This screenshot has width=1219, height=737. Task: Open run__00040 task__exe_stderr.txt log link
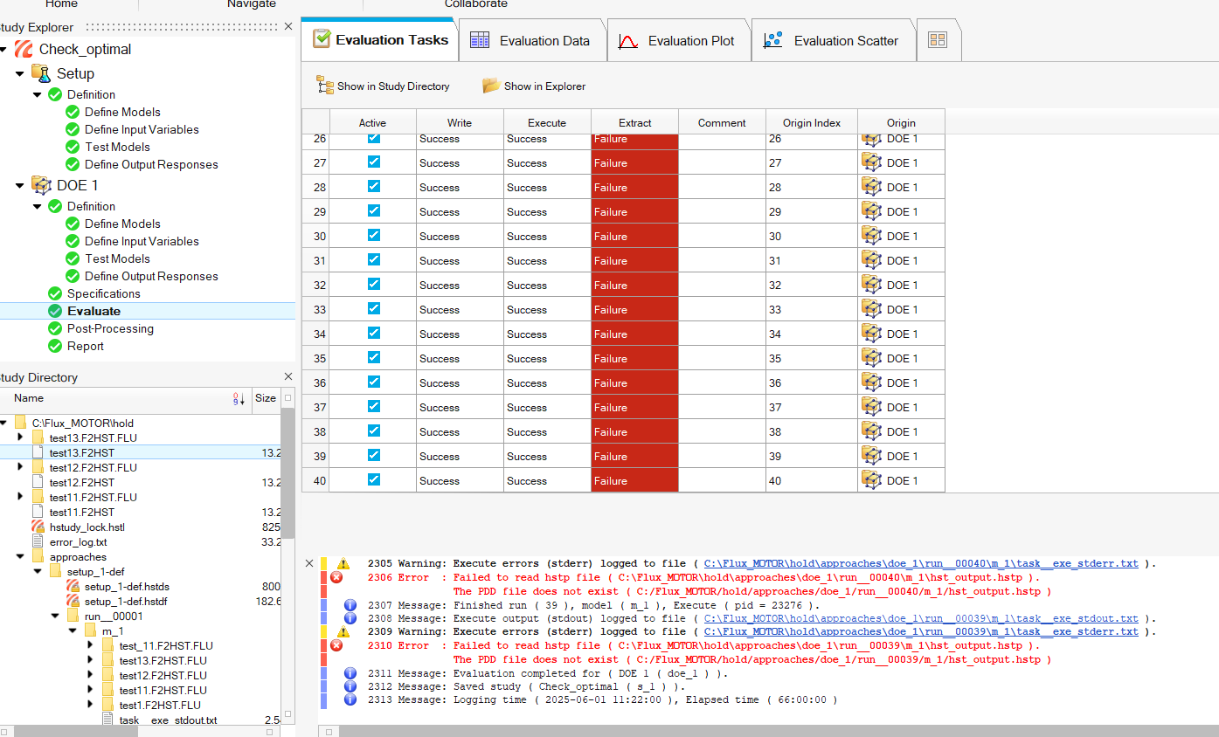point(921,564)
